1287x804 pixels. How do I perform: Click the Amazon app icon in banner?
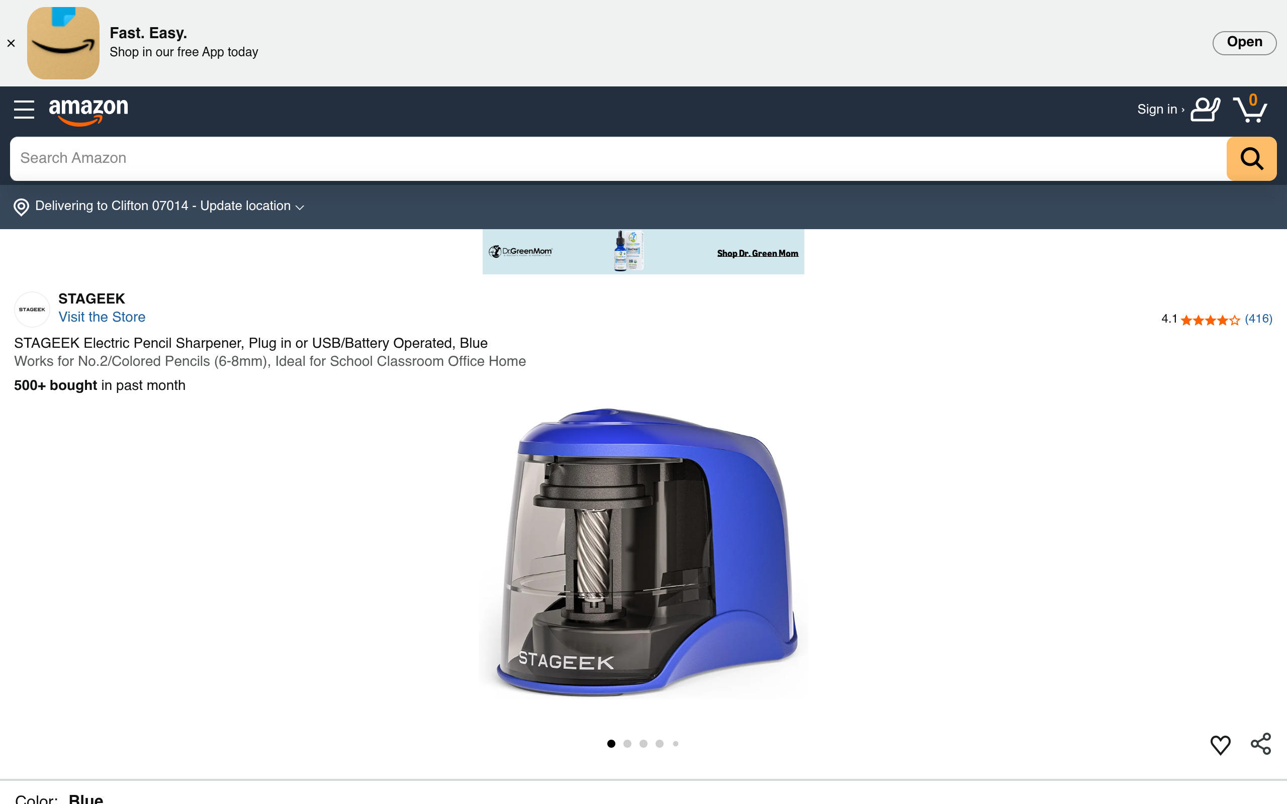63,43
